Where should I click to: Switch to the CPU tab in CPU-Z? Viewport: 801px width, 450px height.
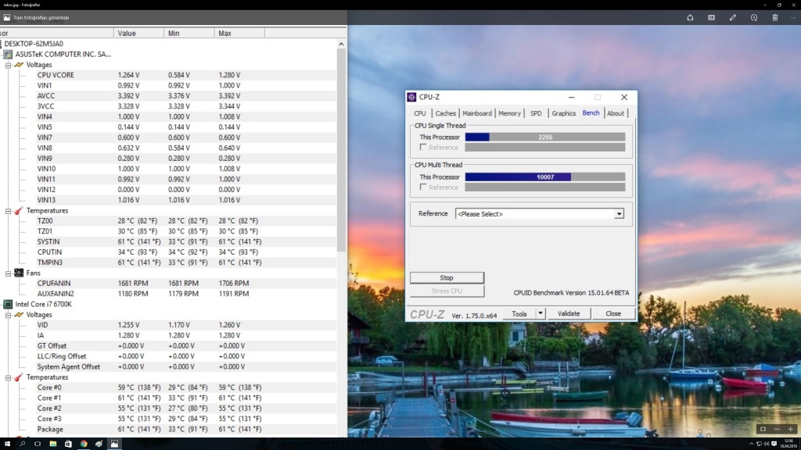(420, 113)
